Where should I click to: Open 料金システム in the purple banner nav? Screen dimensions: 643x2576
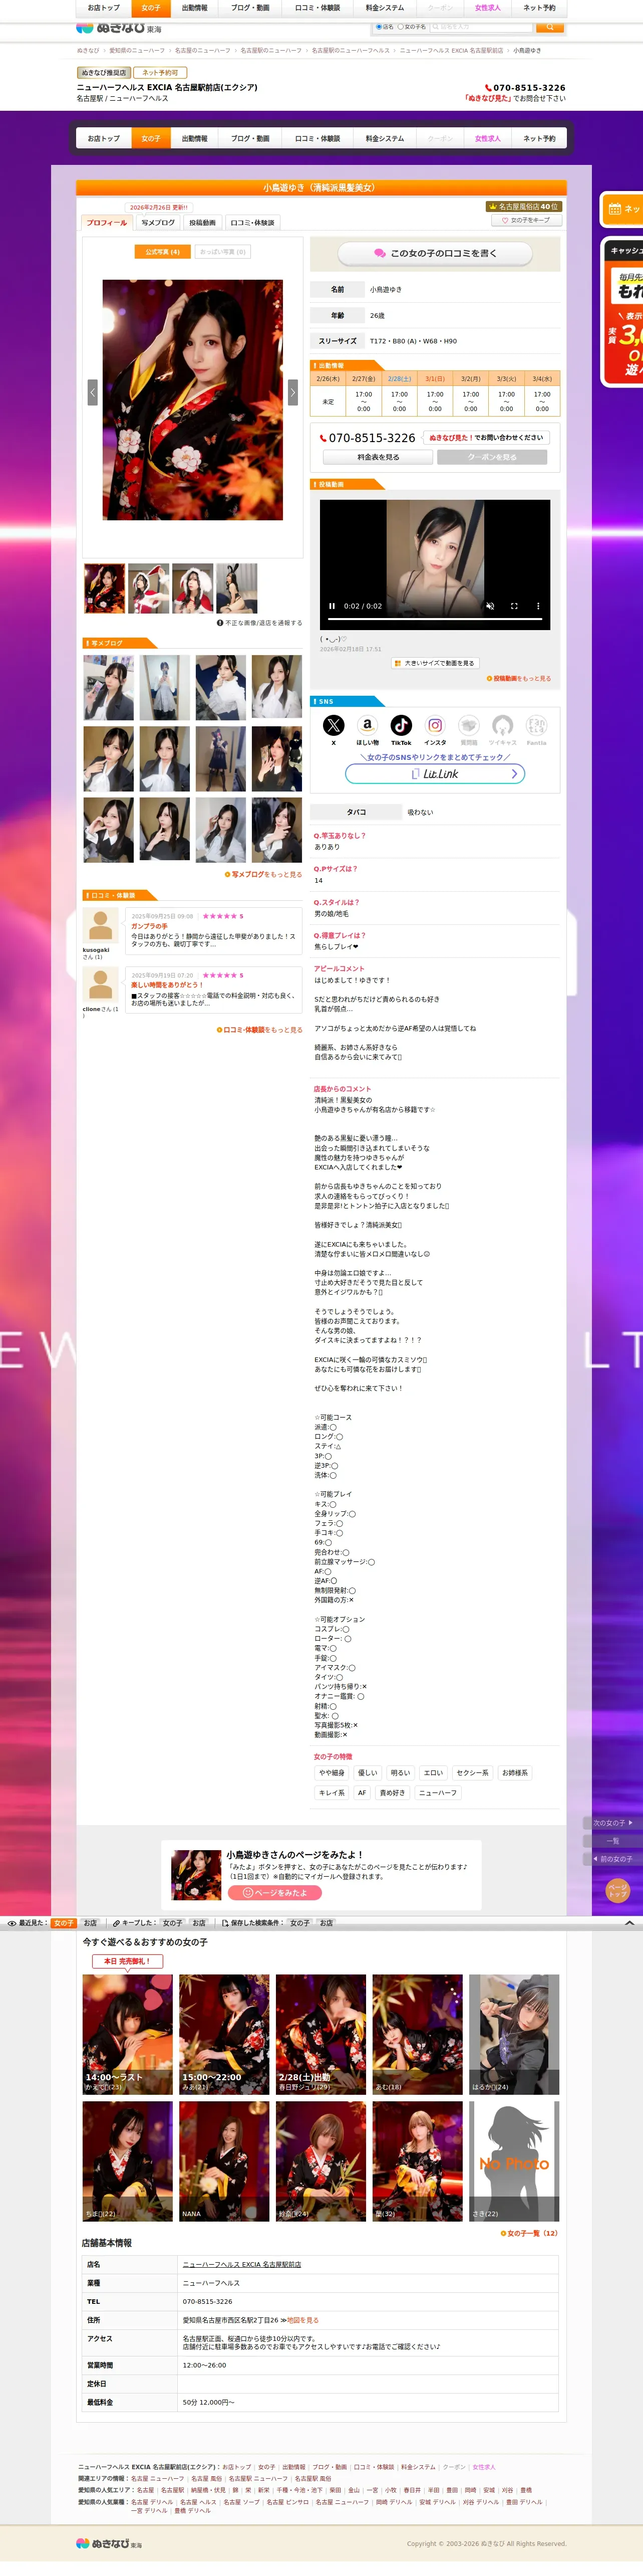point(386,138)
